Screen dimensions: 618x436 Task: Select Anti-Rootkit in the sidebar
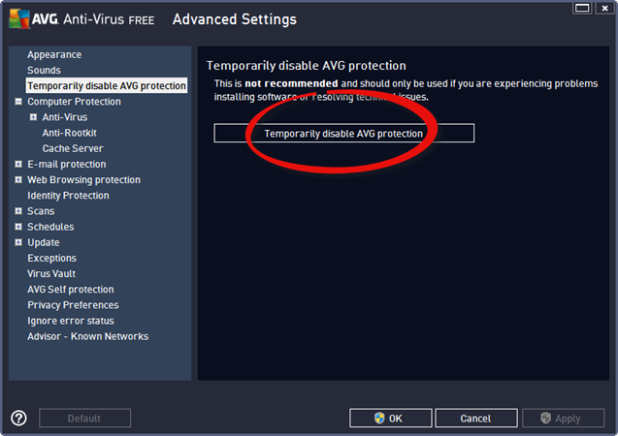point(69,133)
